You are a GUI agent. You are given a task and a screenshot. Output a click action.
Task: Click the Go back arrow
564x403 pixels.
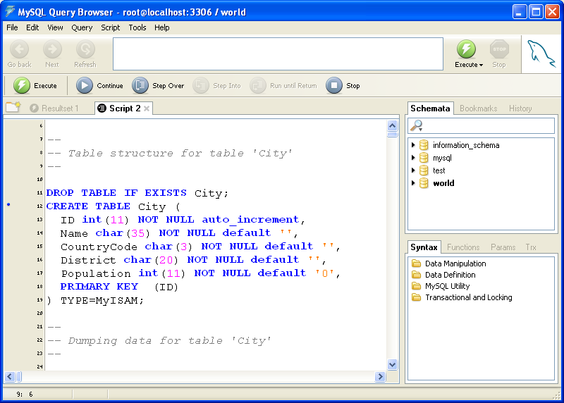[x=19, y=49]
